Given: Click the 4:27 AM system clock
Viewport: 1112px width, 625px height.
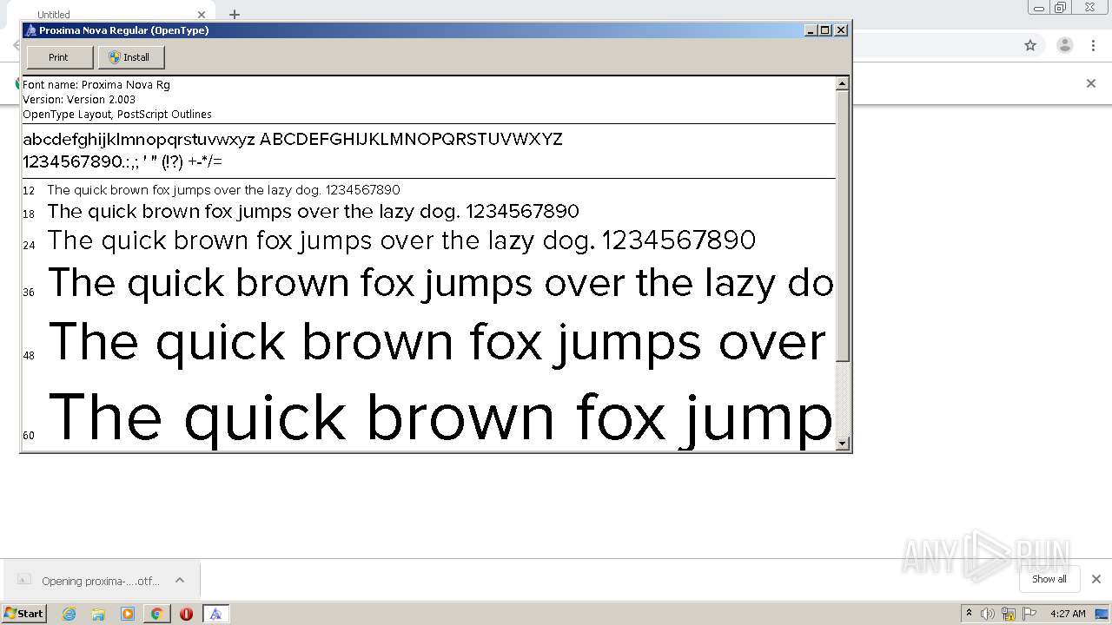Looking at the screenshot, I should [x=1068, y=614].
